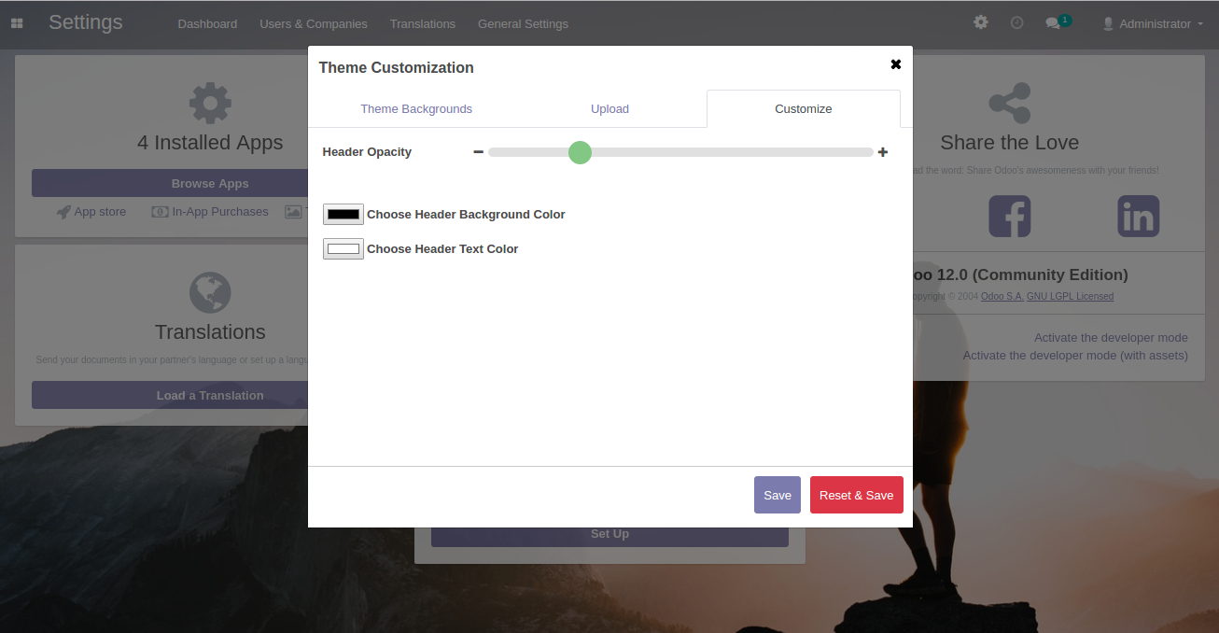Close the Theme Customization dialog
Viewport: 1219px width, 633px height.
895,64
